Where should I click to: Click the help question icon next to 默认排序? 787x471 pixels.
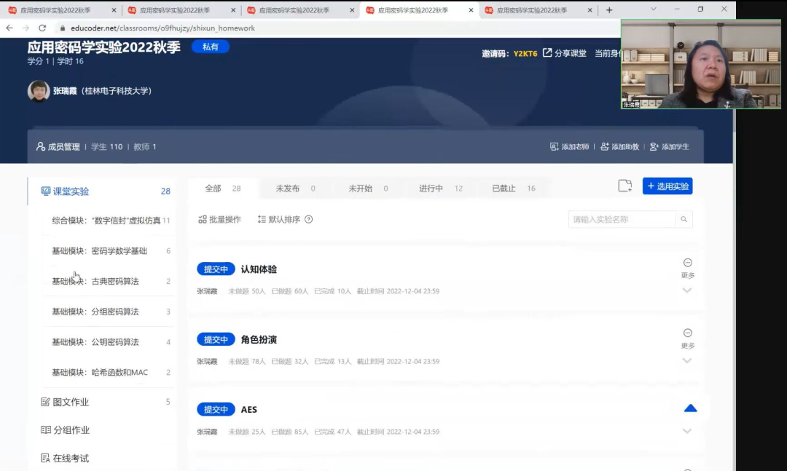(x=308, y=219)
